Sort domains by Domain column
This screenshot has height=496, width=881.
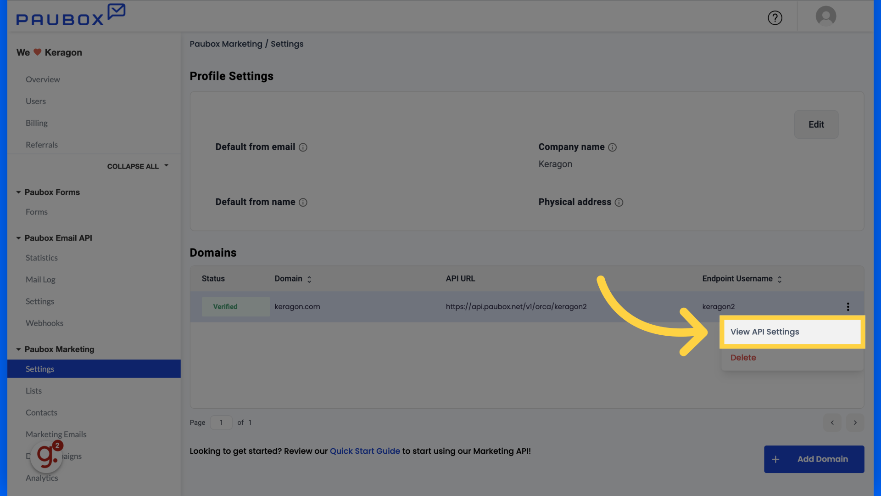309,279
